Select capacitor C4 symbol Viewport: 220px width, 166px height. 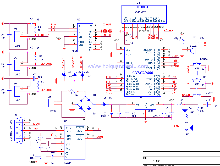click(x=32, y=23)
